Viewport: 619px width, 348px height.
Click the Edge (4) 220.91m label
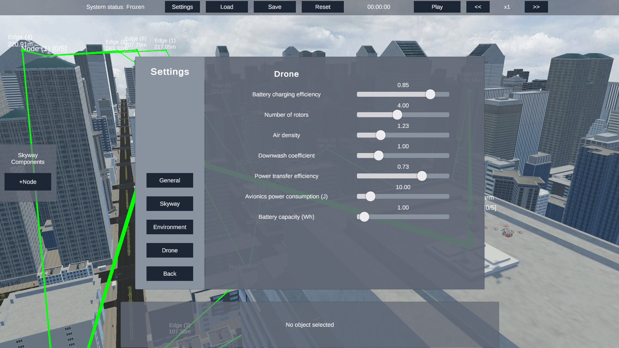coord(20,41)
